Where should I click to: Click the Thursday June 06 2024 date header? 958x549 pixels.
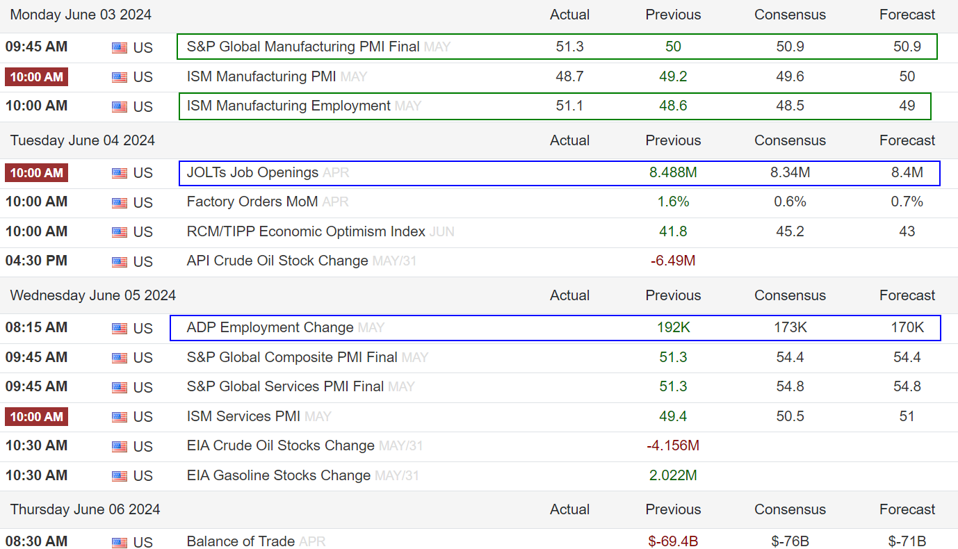click(x=85, y=509)
